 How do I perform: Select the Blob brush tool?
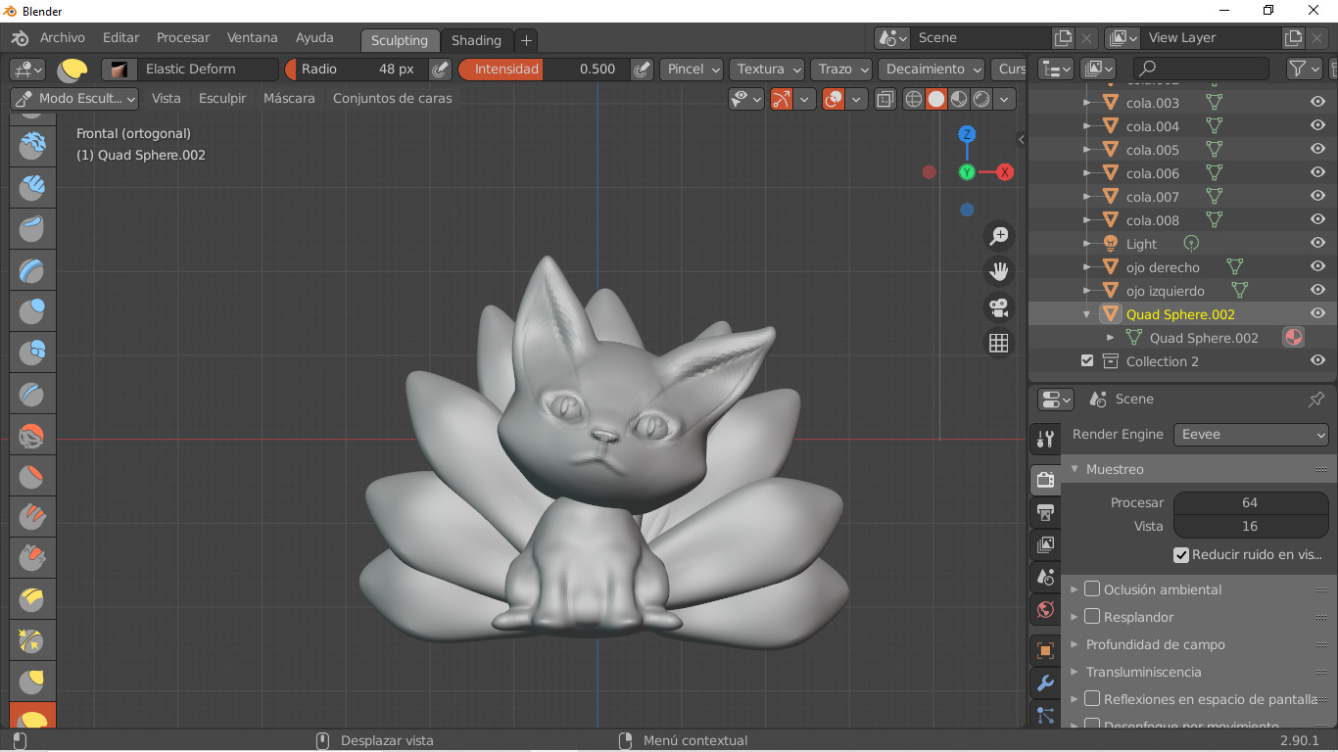click(x=32, y=354)
